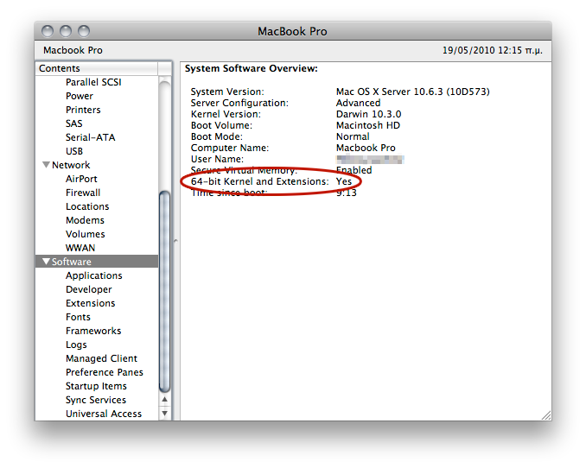Click the date and time 19/05/2010
586x468 pixels.
pyautogui.click(x=492, y=50)
